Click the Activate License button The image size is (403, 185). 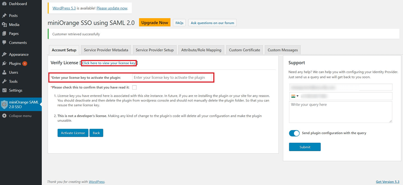[73, 133]
